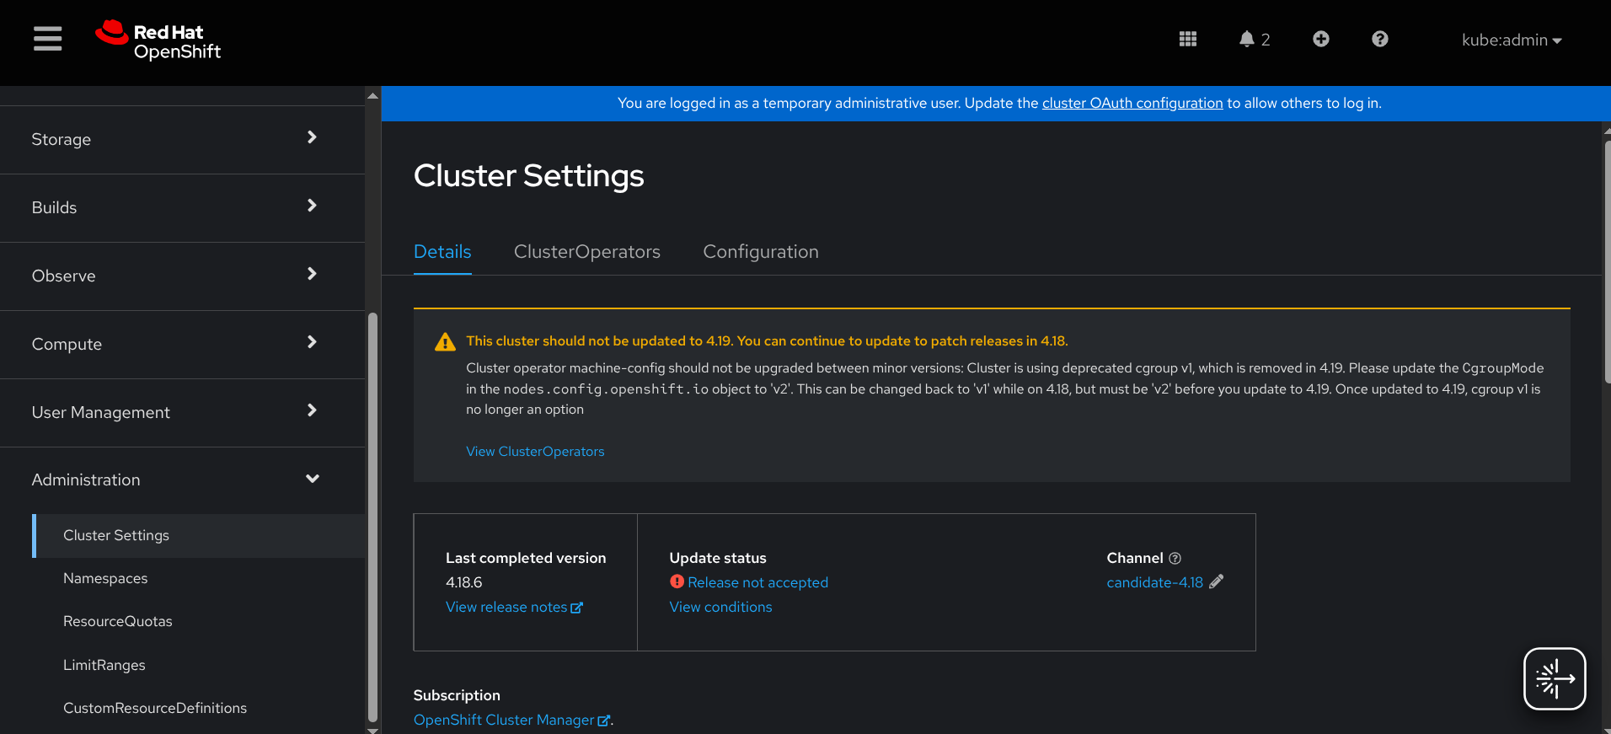The height and width of the screenshot is (734, 1611).
Task: Click View conditions link
Action: (x=720, y=607)
